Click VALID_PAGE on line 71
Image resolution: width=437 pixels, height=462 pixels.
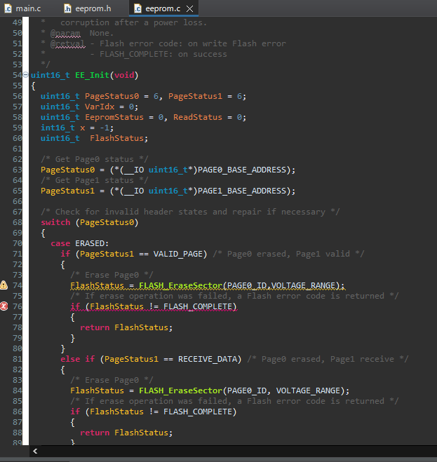pos(177,254)
